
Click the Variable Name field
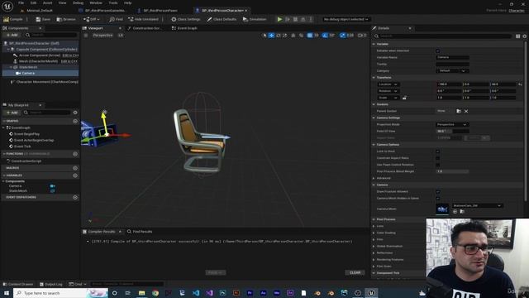click(x=452, y=57)
